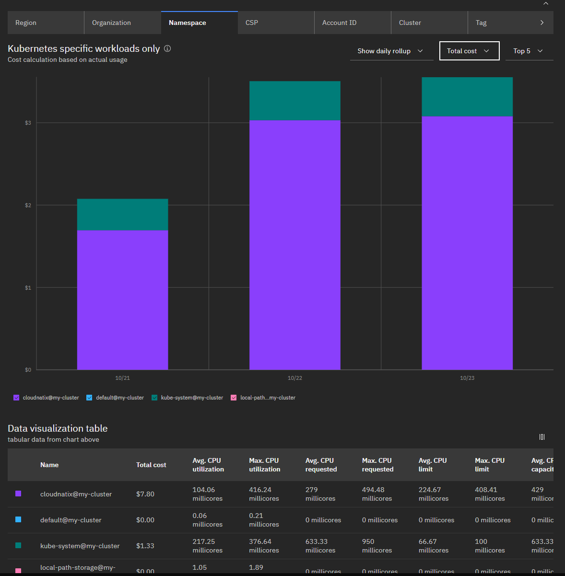Expand the Top 5 dropdown
This screenshot has width=565, height=576.
529,51
